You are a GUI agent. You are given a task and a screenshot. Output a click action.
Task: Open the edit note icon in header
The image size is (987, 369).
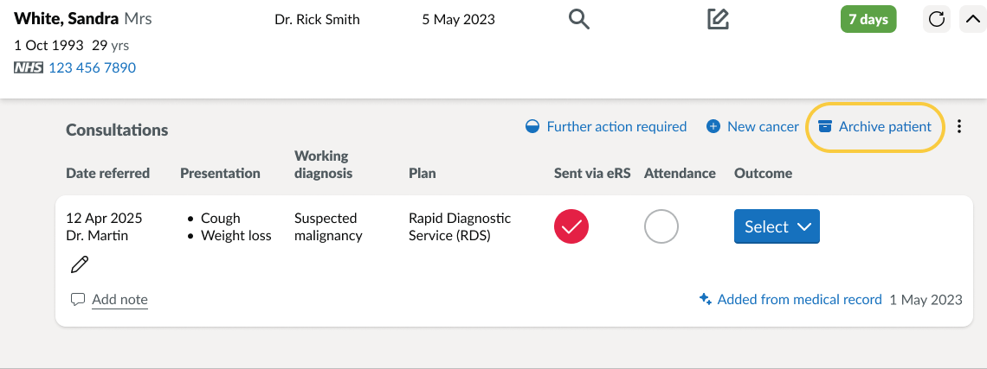click(x=718, y=19)
